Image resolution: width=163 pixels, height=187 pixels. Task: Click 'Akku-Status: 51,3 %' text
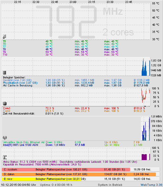click(x=15, y=162)
